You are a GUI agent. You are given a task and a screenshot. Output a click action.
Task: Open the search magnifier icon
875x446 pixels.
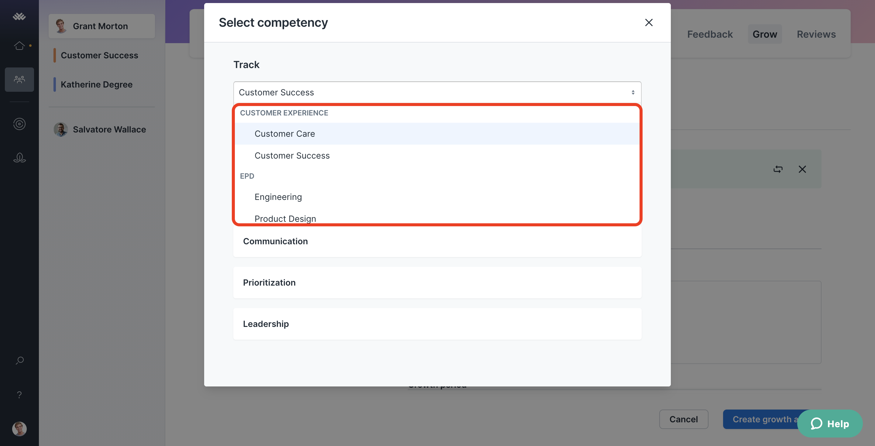[19, 360]
